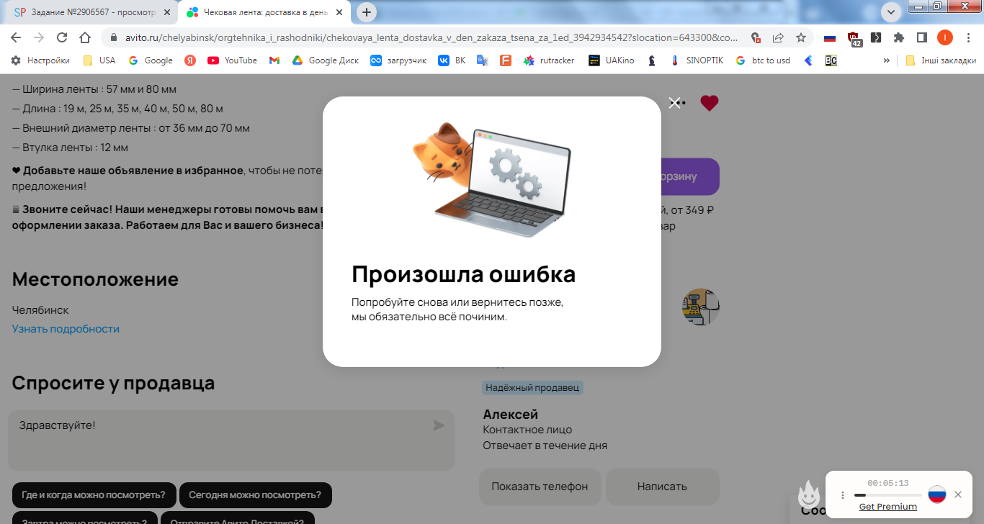Viewport: 984px width, 524px height.
Task: Select the Чековая лента tab
Action: click(264, 12)
